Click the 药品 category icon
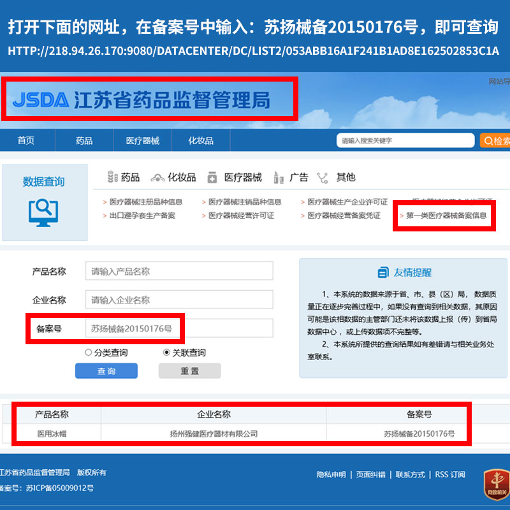510x510 pixels. (x=113, y=177)
